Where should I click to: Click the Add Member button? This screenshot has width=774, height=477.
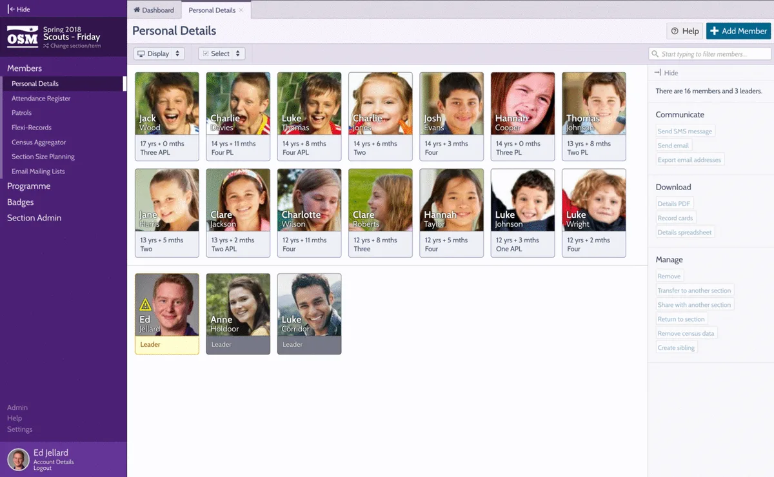click(738, 31)
